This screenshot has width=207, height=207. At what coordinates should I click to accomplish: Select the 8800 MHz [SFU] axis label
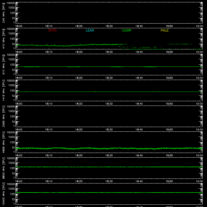tap(3, 168)
